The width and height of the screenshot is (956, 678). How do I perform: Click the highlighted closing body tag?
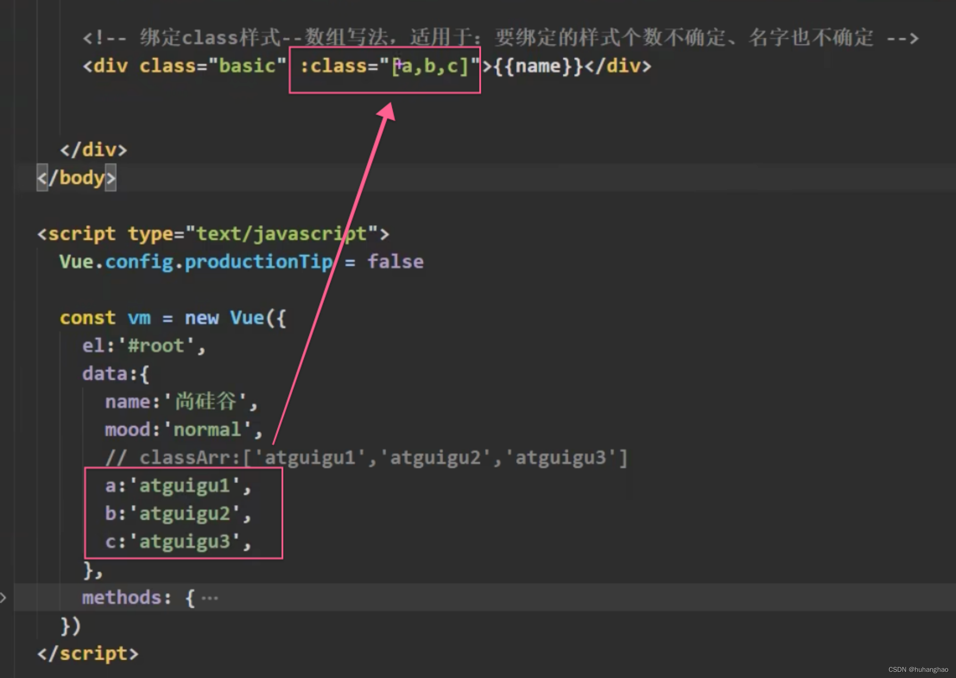tap(76, 178)
